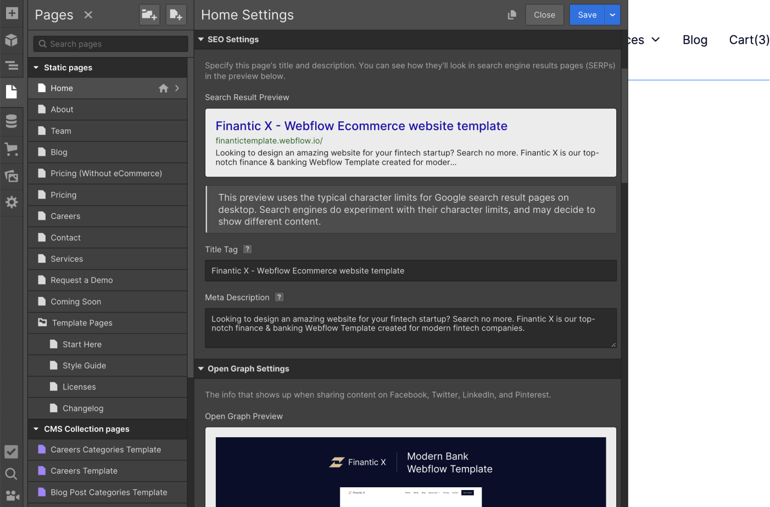Open the Assets images panel icon

click(12, 176)
